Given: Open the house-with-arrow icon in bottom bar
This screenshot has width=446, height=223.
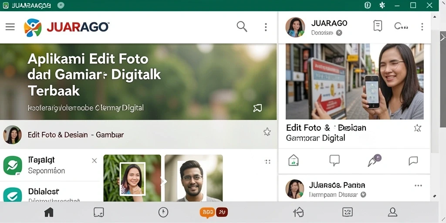Looking at the screenshot, I should 298,212.
